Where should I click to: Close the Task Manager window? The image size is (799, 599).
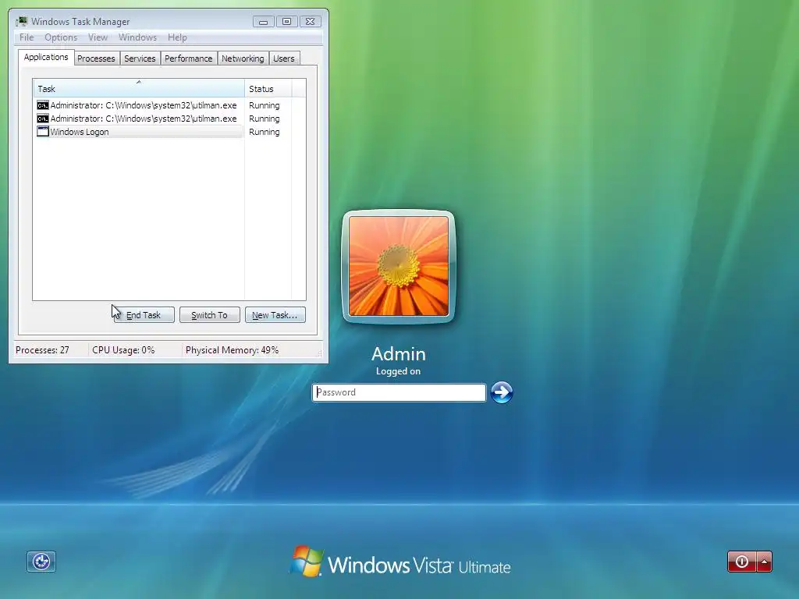[x=310, y=21]
